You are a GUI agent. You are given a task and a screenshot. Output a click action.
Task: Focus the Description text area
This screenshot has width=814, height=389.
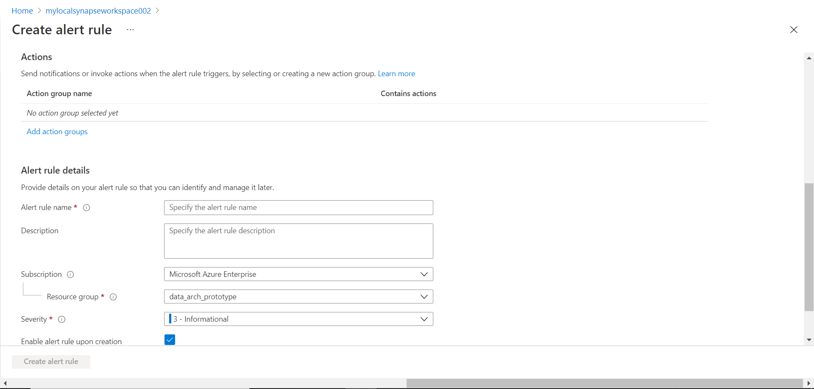pos(298,241)
